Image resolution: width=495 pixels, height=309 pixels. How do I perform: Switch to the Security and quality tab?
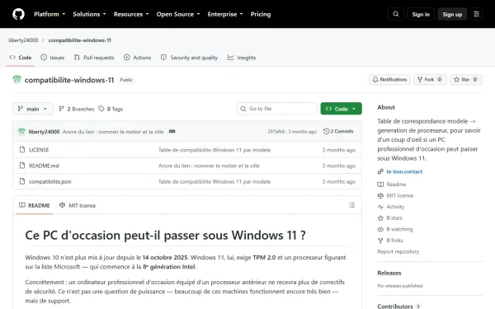[x=190, y=58]
